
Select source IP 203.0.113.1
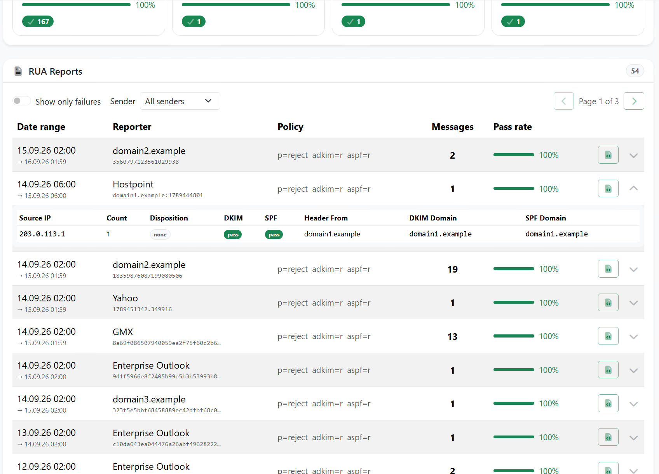point(42,234)
